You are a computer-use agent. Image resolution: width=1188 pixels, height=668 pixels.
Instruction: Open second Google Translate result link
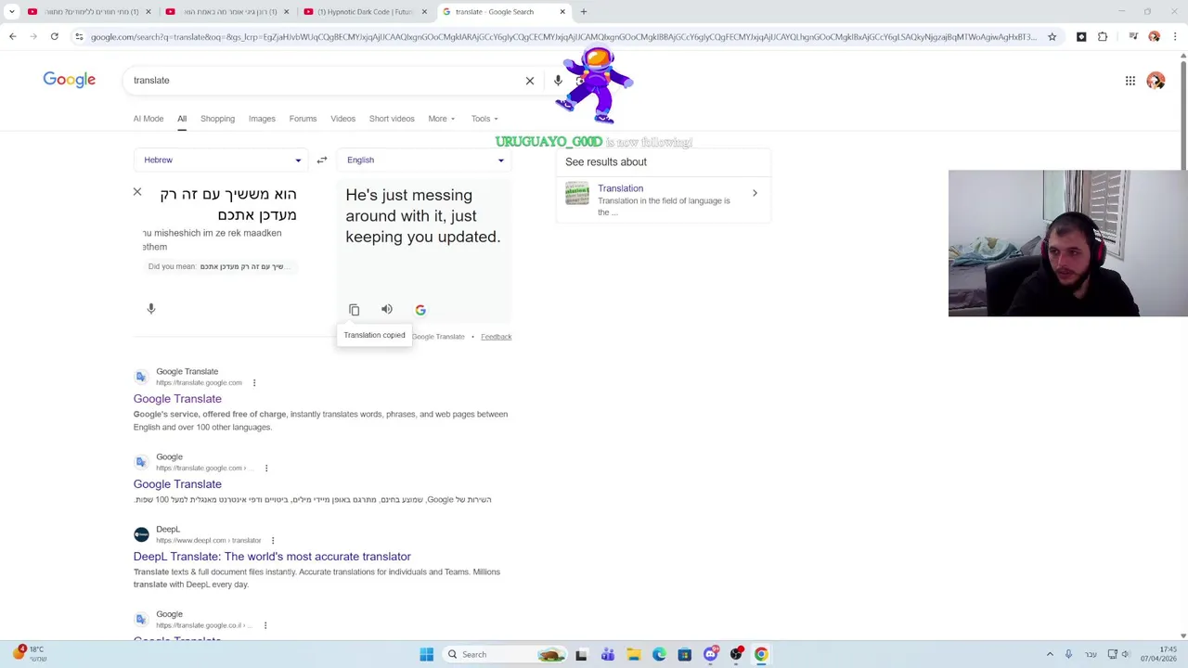[x=177, y=484]
